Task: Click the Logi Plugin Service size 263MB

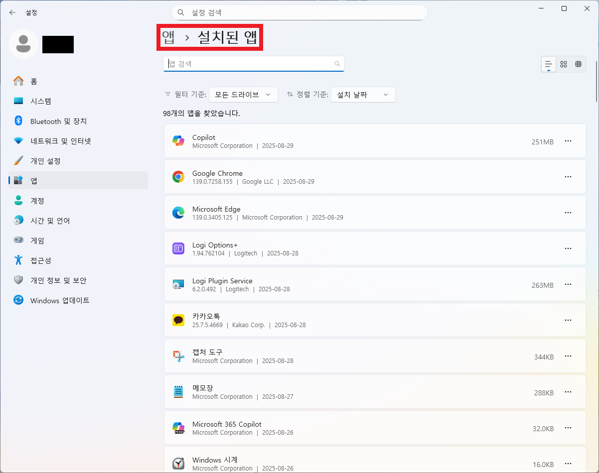Action: tap(543, 285)
